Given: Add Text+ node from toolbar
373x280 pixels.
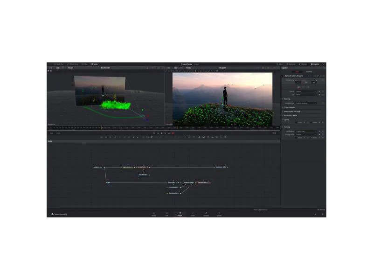Looking at the screenshot, I should [110, 137].
